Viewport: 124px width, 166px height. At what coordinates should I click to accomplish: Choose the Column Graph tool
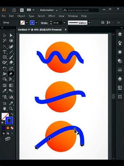(11, 97)
